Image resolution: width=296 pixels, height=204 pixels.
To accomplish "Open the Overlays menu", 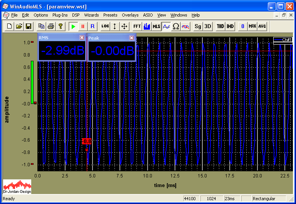I will point(130,15).
